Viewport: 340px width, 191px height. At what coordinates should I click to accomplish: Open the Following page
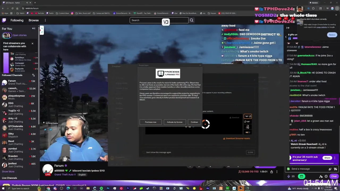tap(17, 20)
